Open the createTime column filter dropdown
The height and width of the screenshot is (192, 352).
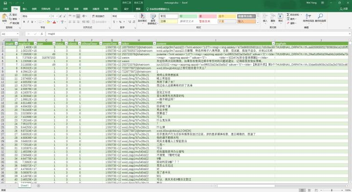tap(120, 43)
